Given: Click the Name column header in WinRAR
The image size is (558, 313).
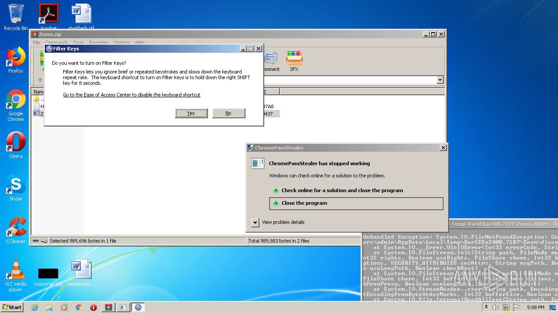Looking at the screenshot, I should click(x=38, y=92).
